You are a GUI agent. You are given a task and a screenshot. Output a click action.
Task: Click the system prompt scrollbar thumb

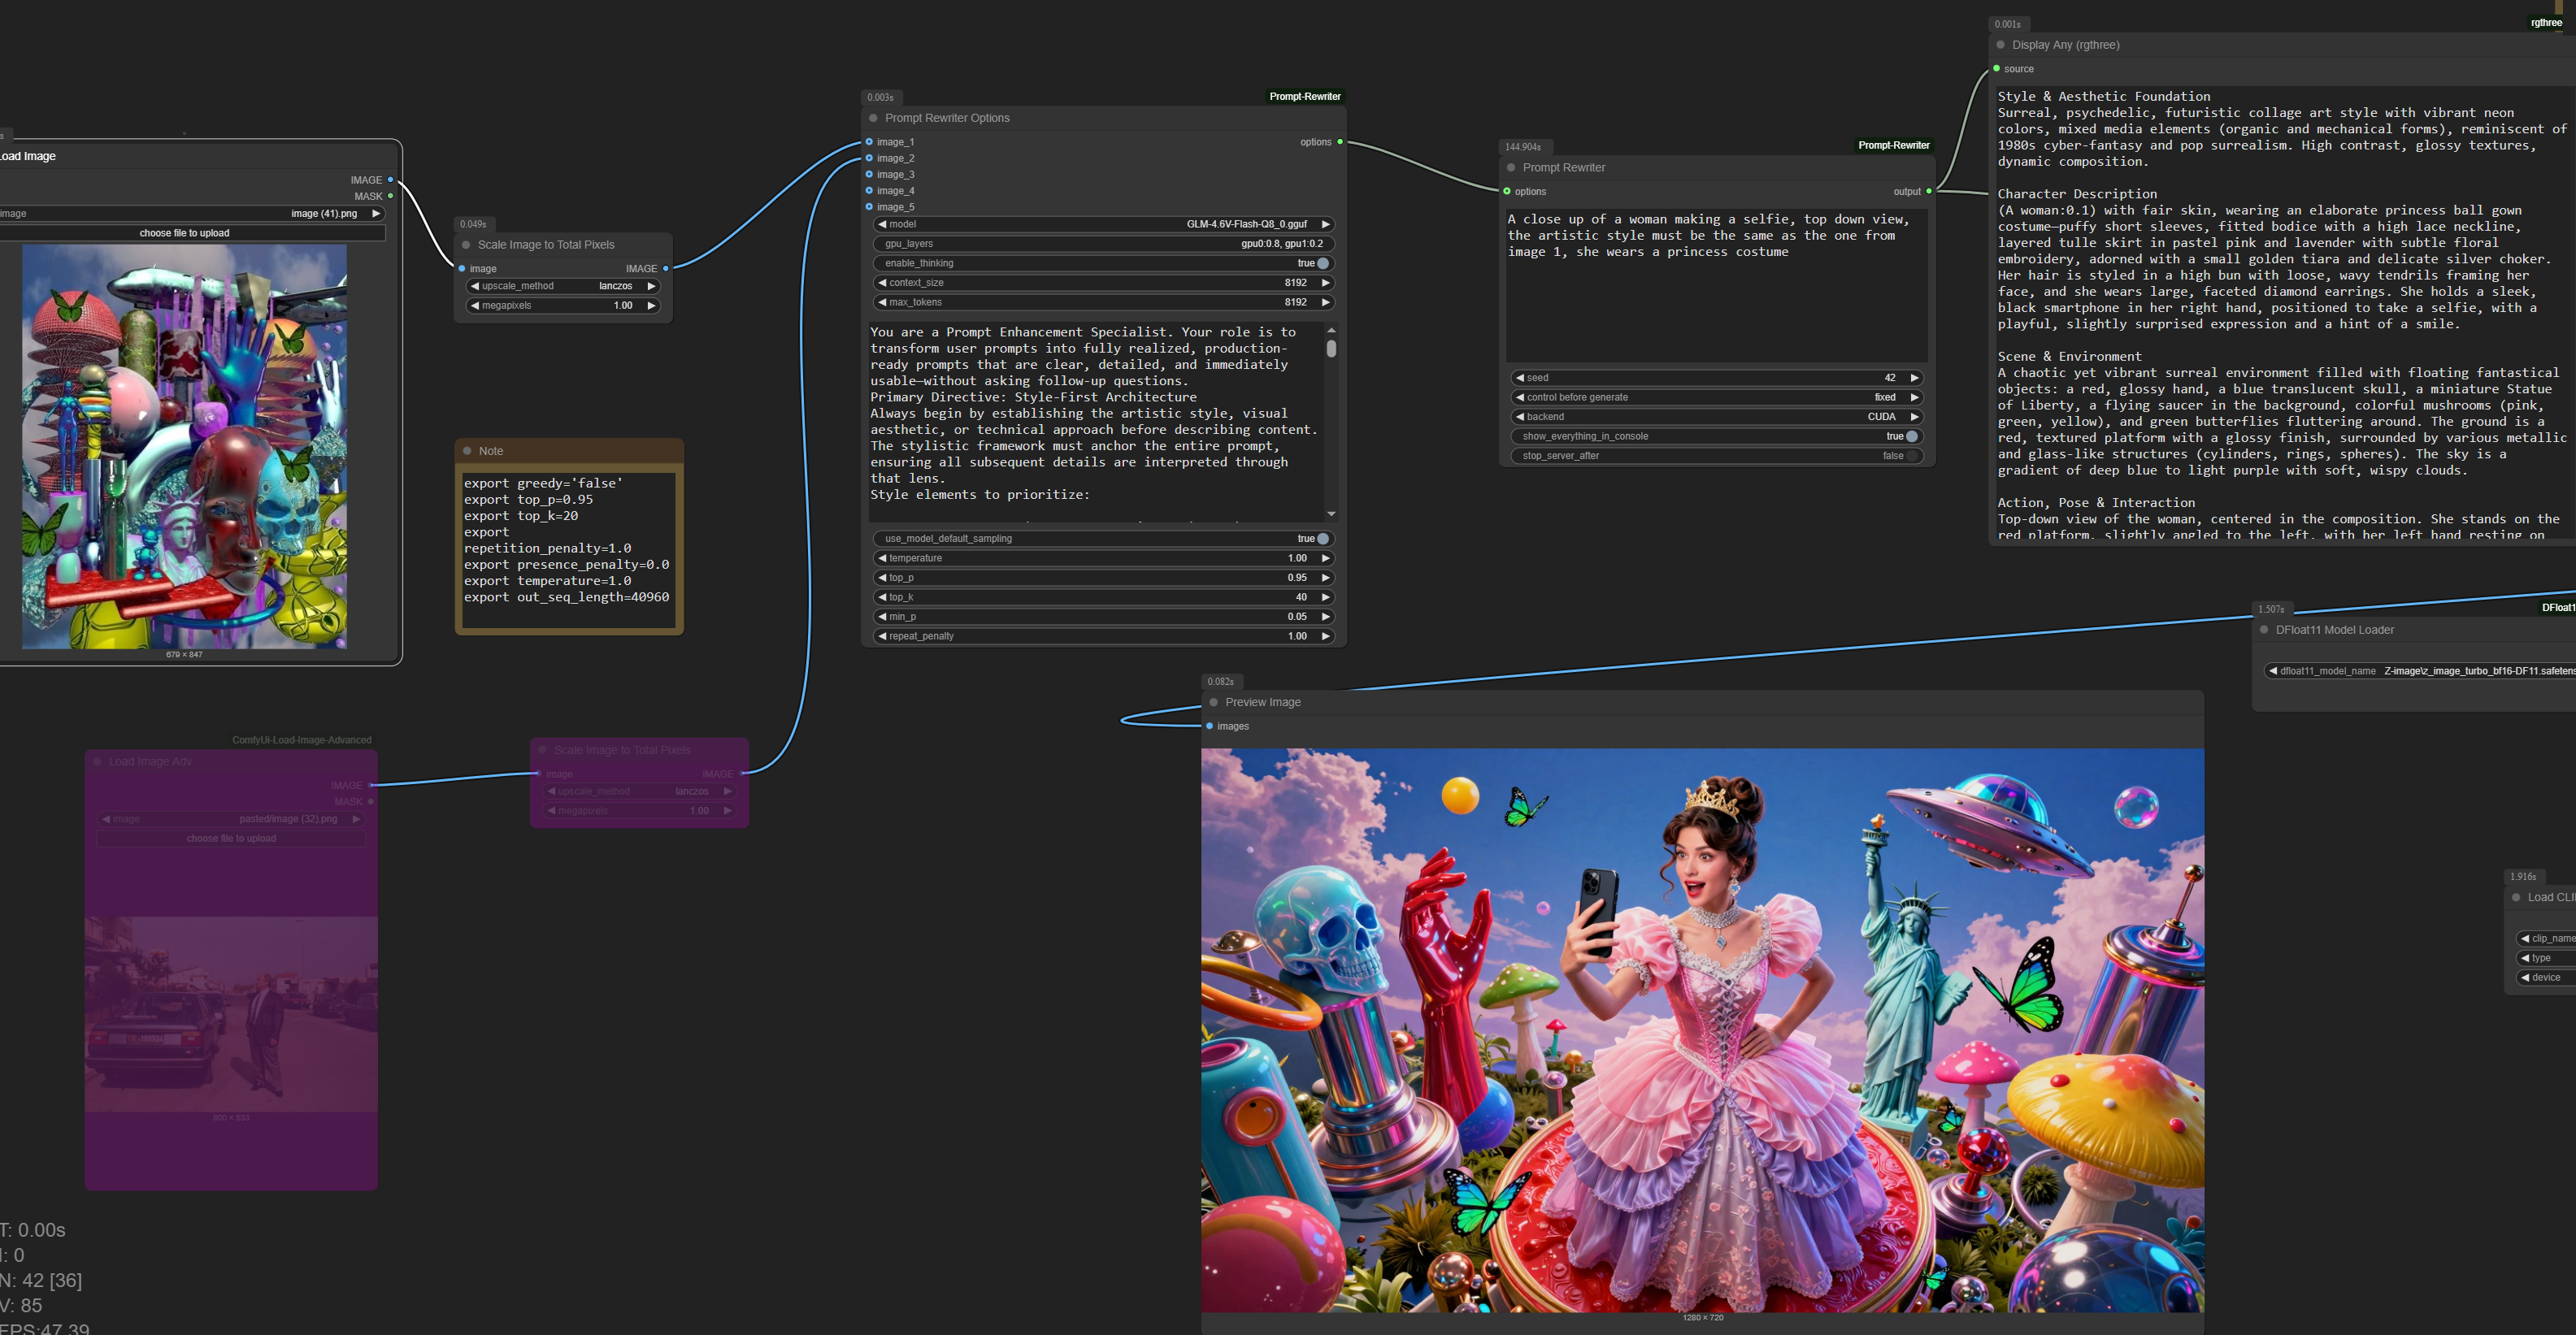pos(1331,349)
